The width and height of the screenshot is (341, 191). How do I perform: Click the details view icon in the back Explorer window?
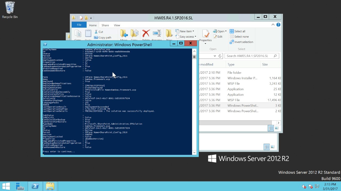(x=266, y=147)
